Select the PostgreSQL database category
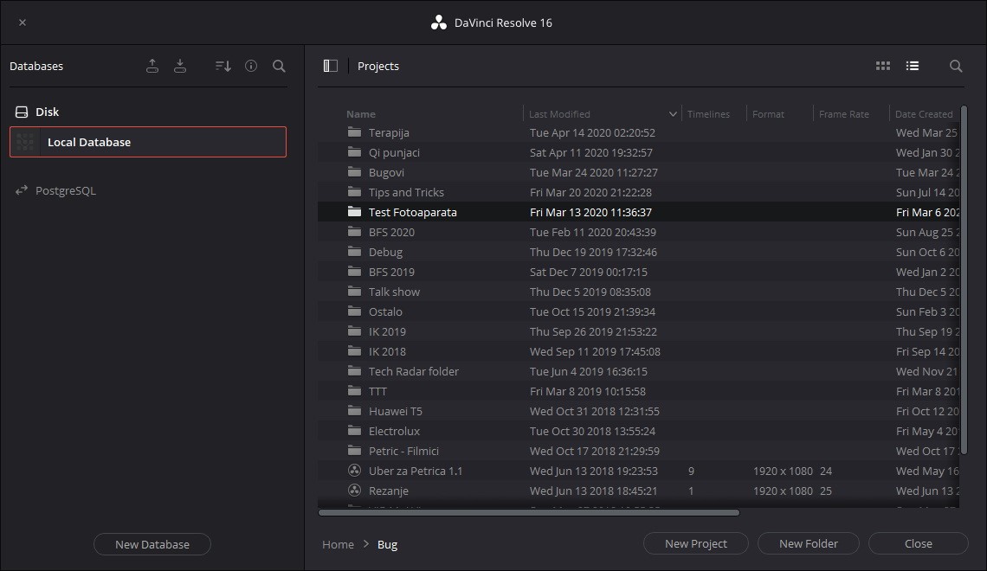The height and width of the screenshot is (571, 987). pos(55,190)
